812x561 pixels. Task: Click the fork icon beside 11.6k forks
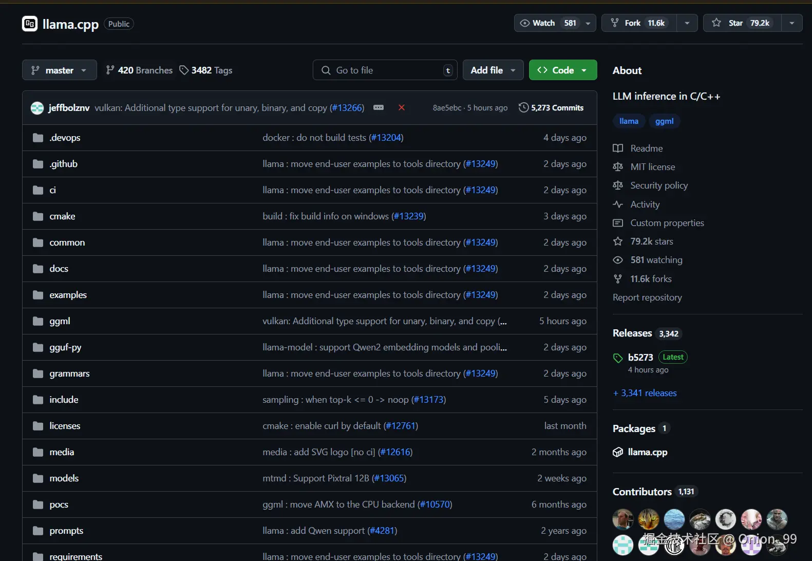click(x=618, y=279)
